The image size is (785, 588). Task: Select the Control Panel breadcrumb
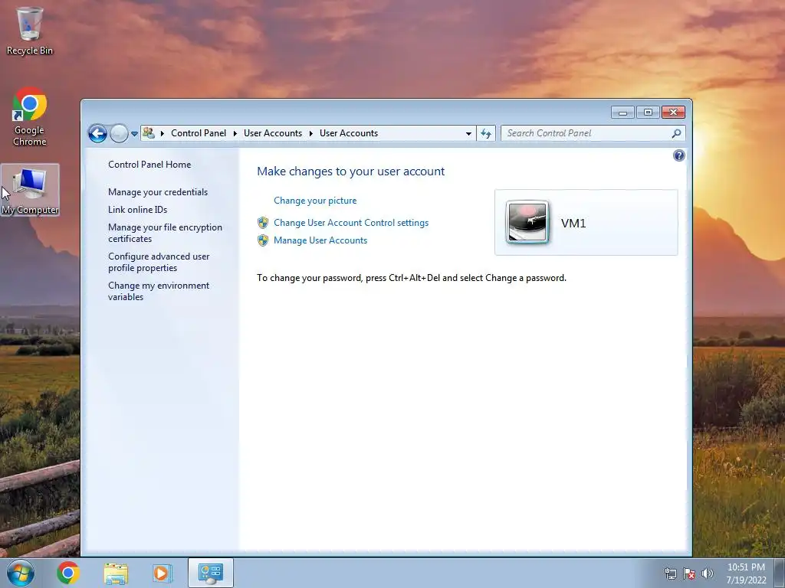coord(199,133)
